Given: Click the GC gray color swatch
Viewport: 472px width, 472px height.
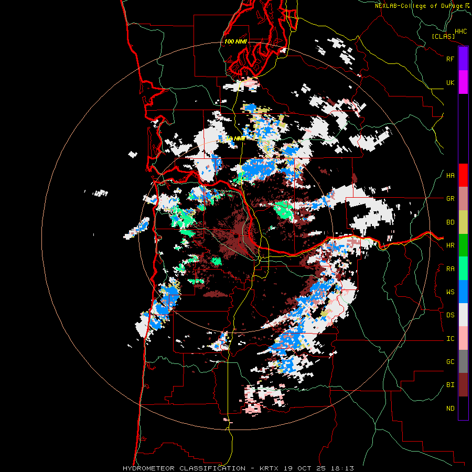Looking at the screenshot, I should pos(463,361).
